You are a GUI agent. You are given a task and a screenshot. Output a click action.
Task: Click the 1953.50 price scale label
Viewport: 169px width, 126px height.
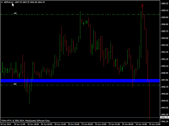click(165, 45)
